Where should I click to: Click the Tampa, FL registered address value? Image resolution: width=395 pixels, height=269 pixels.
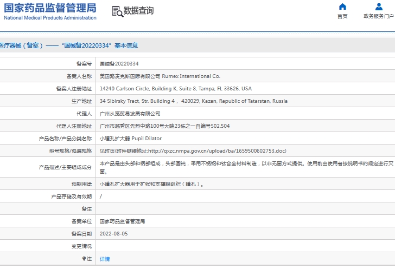coord(176,89)
